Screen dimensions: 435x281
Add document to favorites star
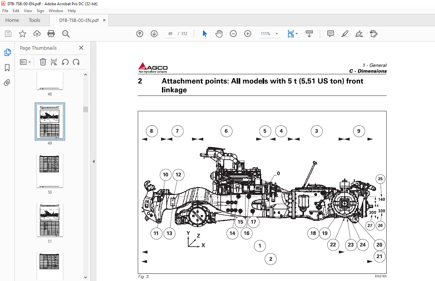pyautogui.click(x=23, y=34)
